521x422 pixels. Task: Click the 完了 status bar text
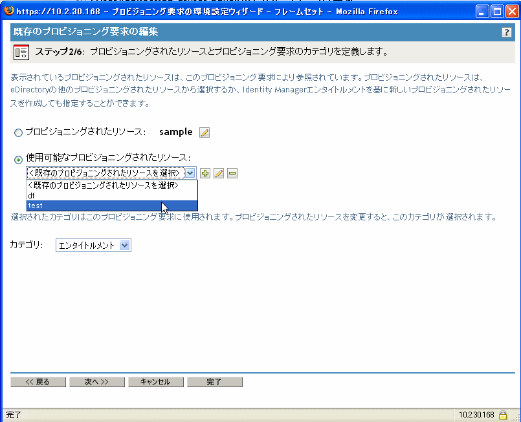pyautogui.click(x=14, y=415)
